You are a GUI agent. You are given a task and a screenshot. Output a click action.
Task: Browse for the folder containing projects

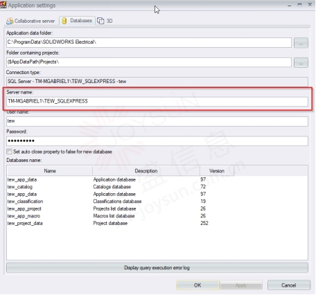[301, 62]
